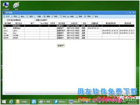Screen dimensions: 140x105
Task: Click the 定位 (Locate) toolbar icon
Action: [61, 16]
